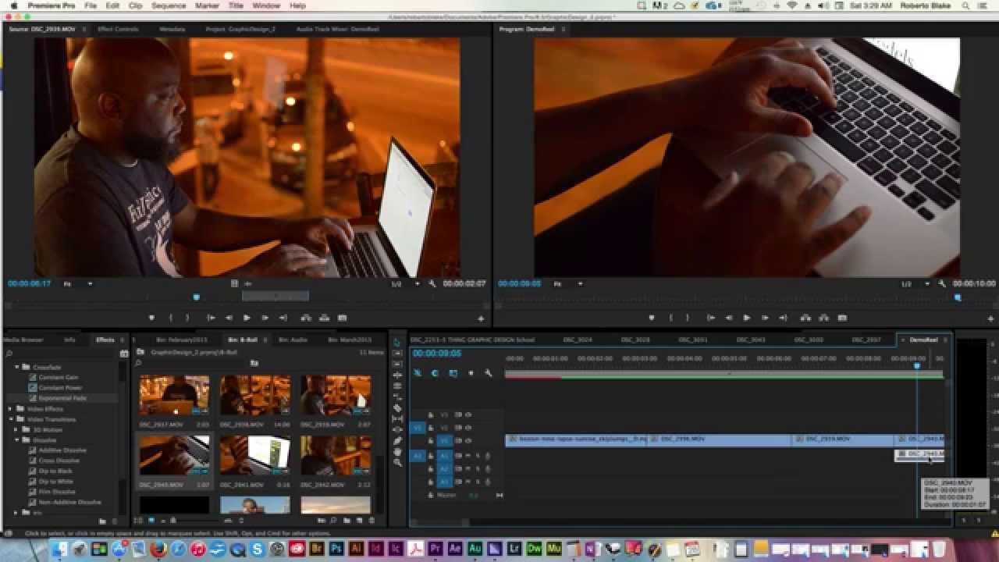Viewport: 999px width, 562px height.
Task: Expand the Video Effects folder
Action: 8,409
